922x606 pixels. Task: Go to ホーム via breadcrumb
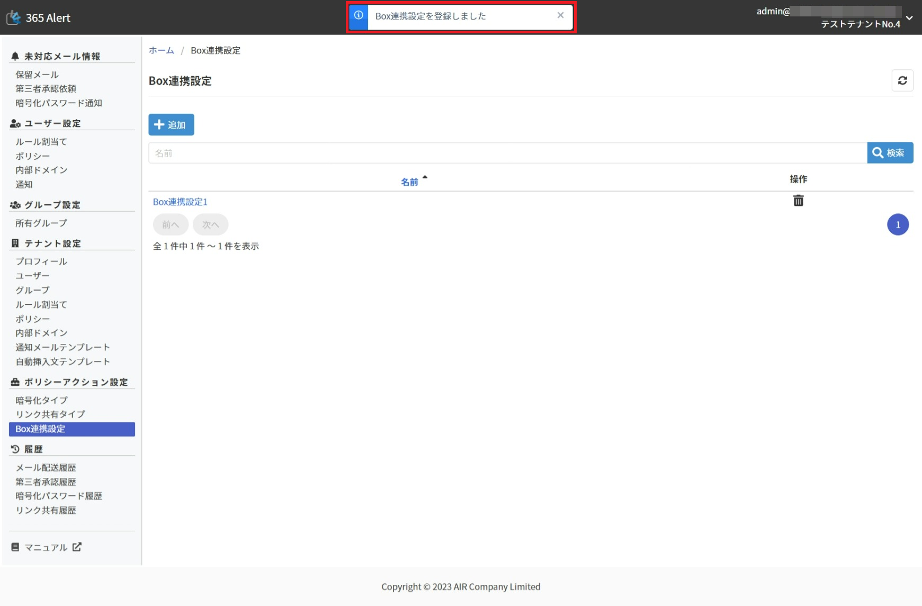pyautogui.click(x=161, y=50)
